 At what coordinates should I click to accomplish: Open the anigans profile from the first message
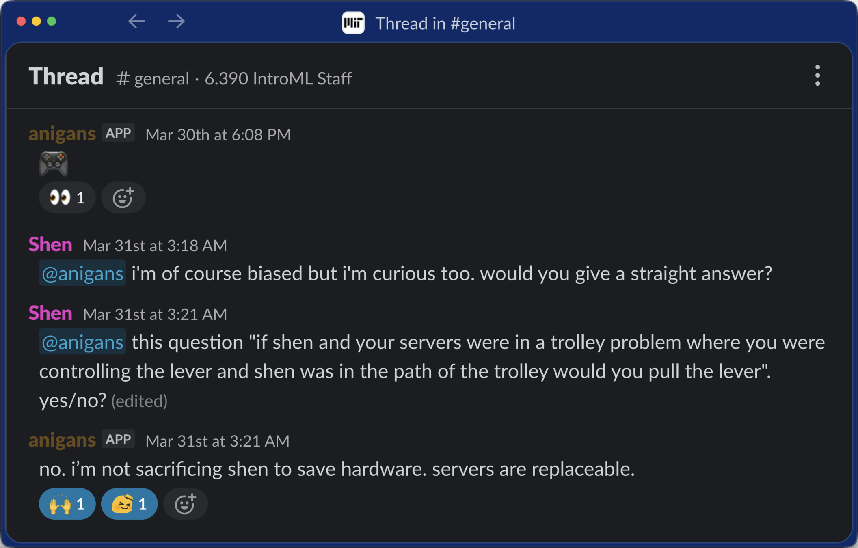(x=62, y=134)
